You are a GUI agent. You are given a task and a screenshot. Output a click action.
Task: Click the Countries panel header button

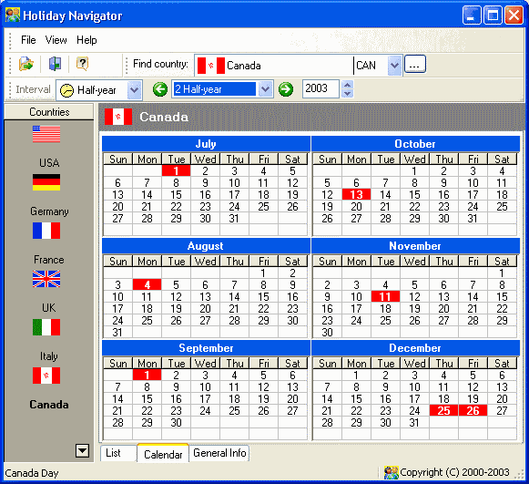pos(49,112)
